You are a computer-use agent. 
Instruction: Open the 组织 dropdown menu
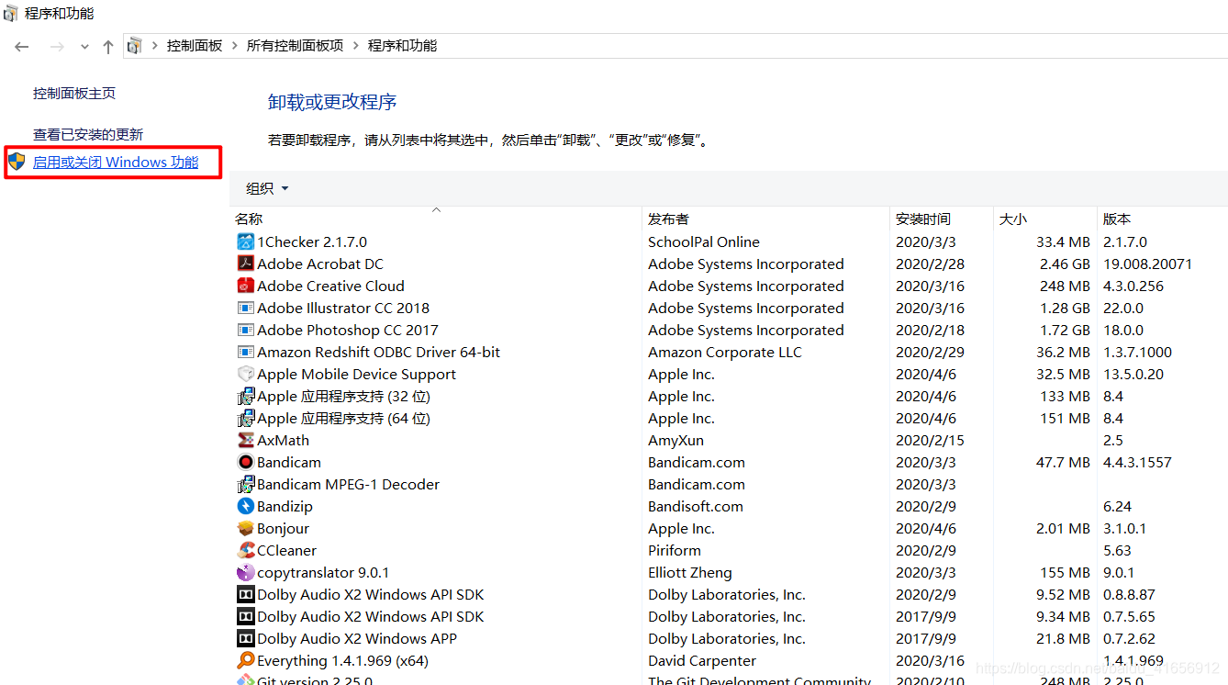pos(267,188)
